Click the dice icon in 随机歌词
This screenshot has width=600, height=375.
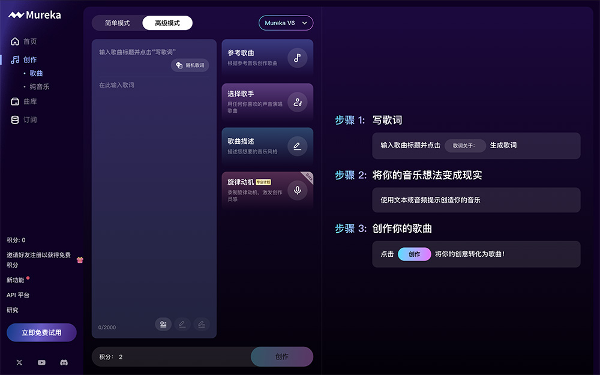click(x=179, y=65)
